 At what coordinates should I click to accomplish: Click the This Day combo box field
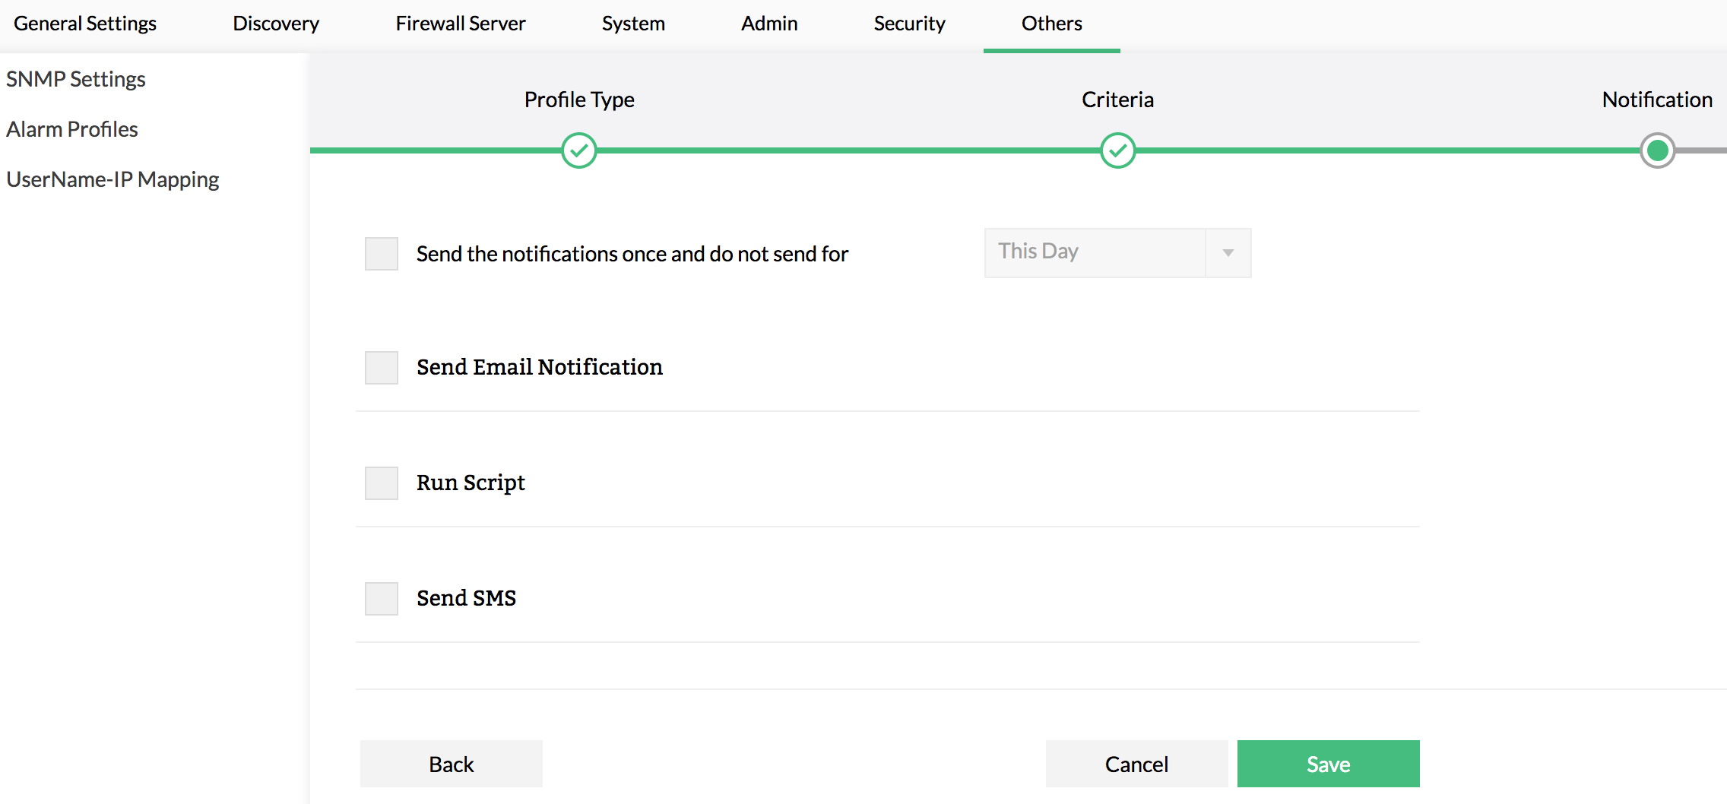pos(1095,253)
